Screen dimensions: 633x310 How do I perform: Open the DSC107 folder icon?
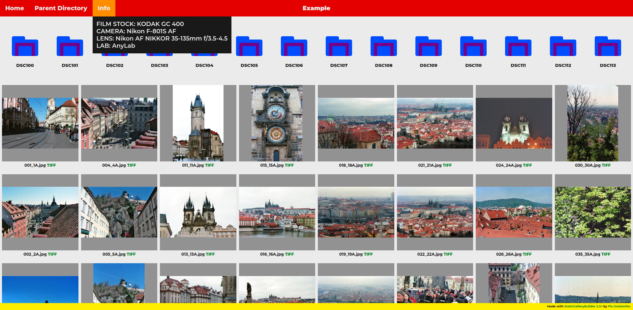(339, 46)
